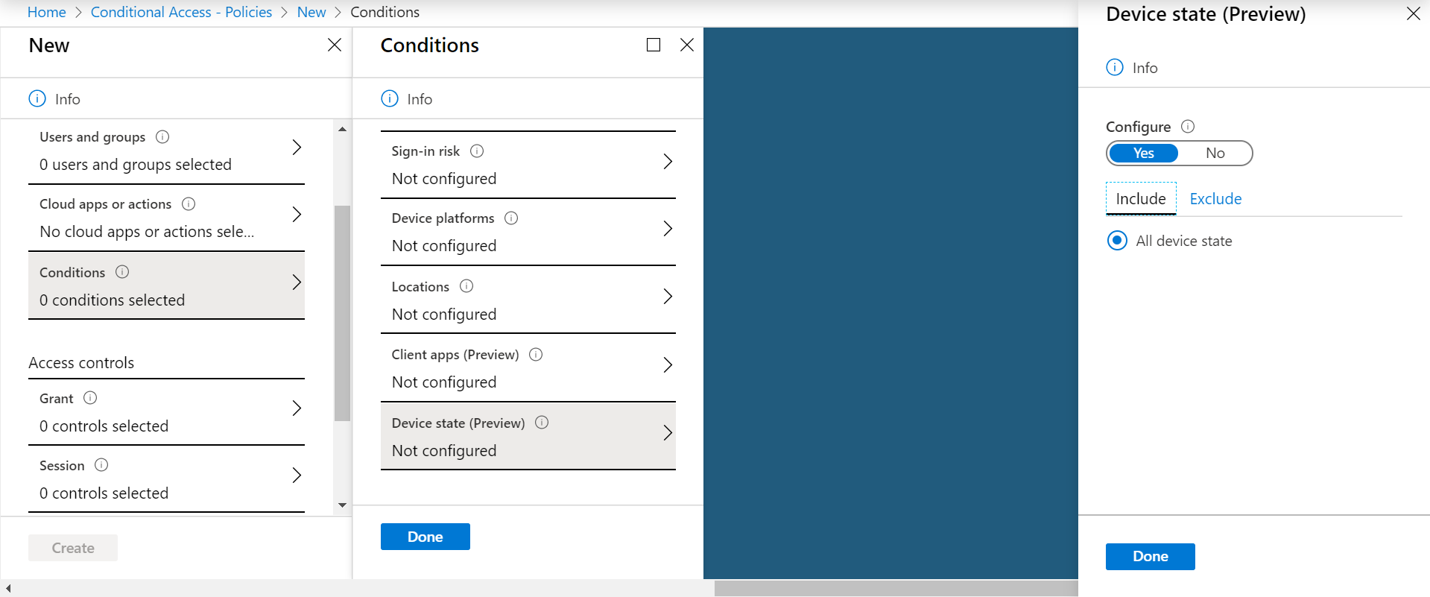Screen dimensions: 1430x597
Task: Maximize the Conditions blade
Action: pos(654,45)
